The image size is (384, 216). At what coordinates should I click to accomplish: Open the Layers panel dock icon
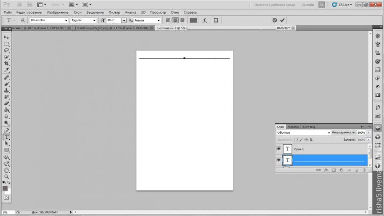pos(377,128)
